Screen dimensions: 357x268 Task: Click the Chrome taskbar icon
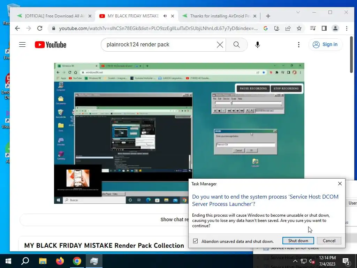(77, 261)
